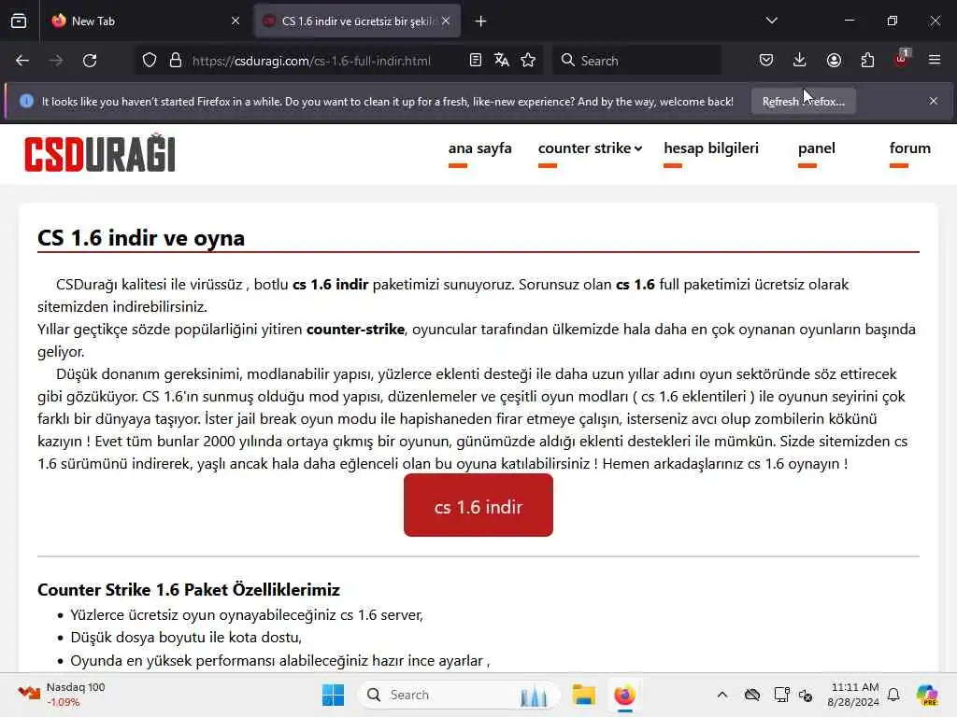Open Firefox View tab list icon

point(19,21)
